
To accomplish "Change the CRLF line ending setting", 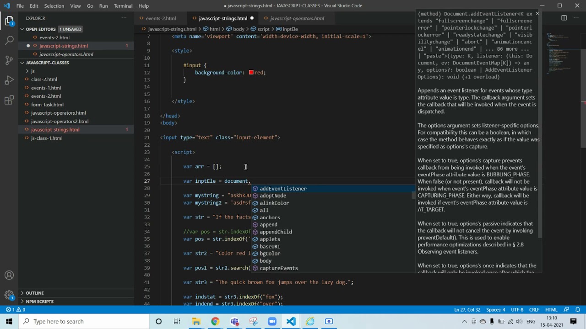I will [x=534, y=310].
